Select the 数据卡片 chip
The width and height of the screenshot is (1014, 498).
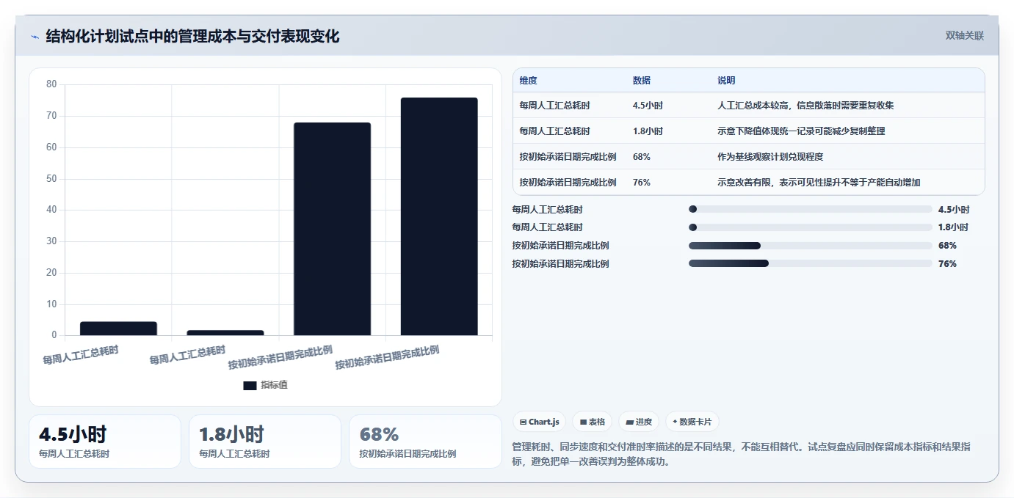[692, 422]
